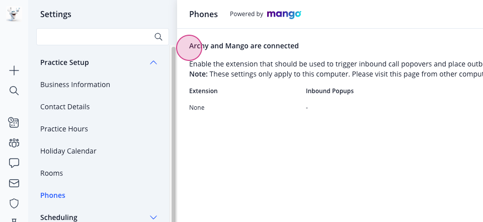Open the chat bubble messaging icon

pos(14,163)
